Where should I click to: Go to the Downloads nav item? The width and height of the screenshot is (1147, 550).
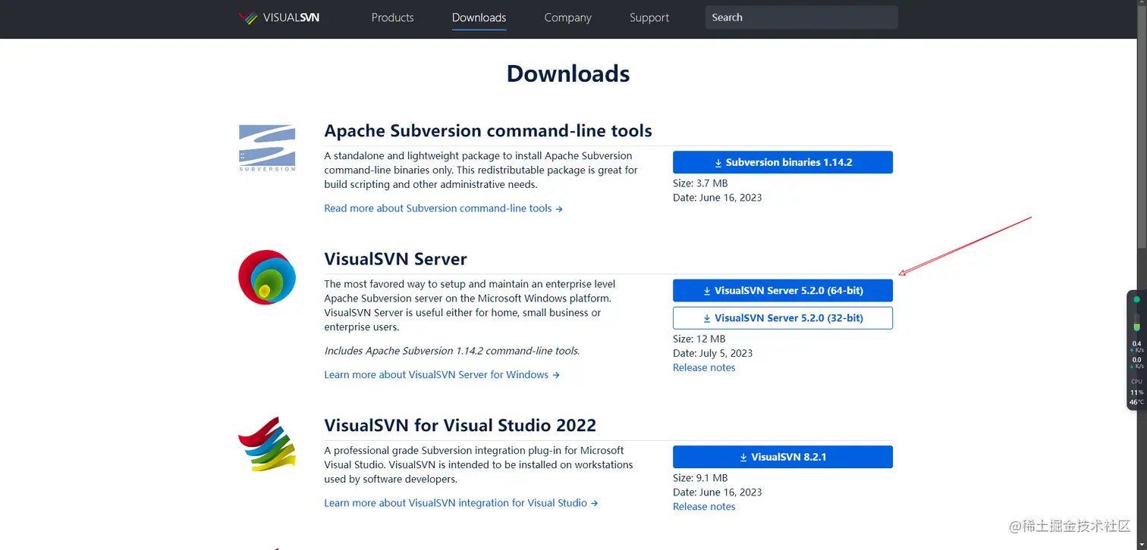click(x=479, y=17)
